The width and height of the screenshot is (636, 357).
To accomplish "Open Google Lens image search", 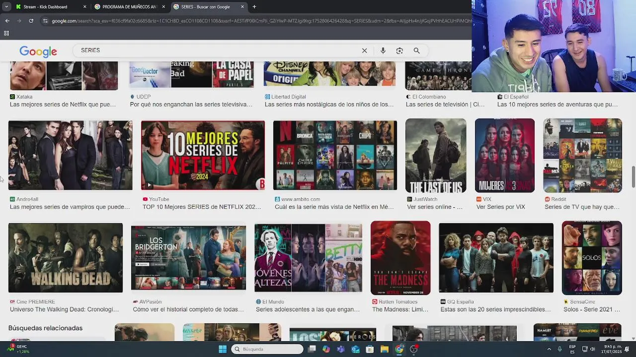I will [x=399, y=51].
